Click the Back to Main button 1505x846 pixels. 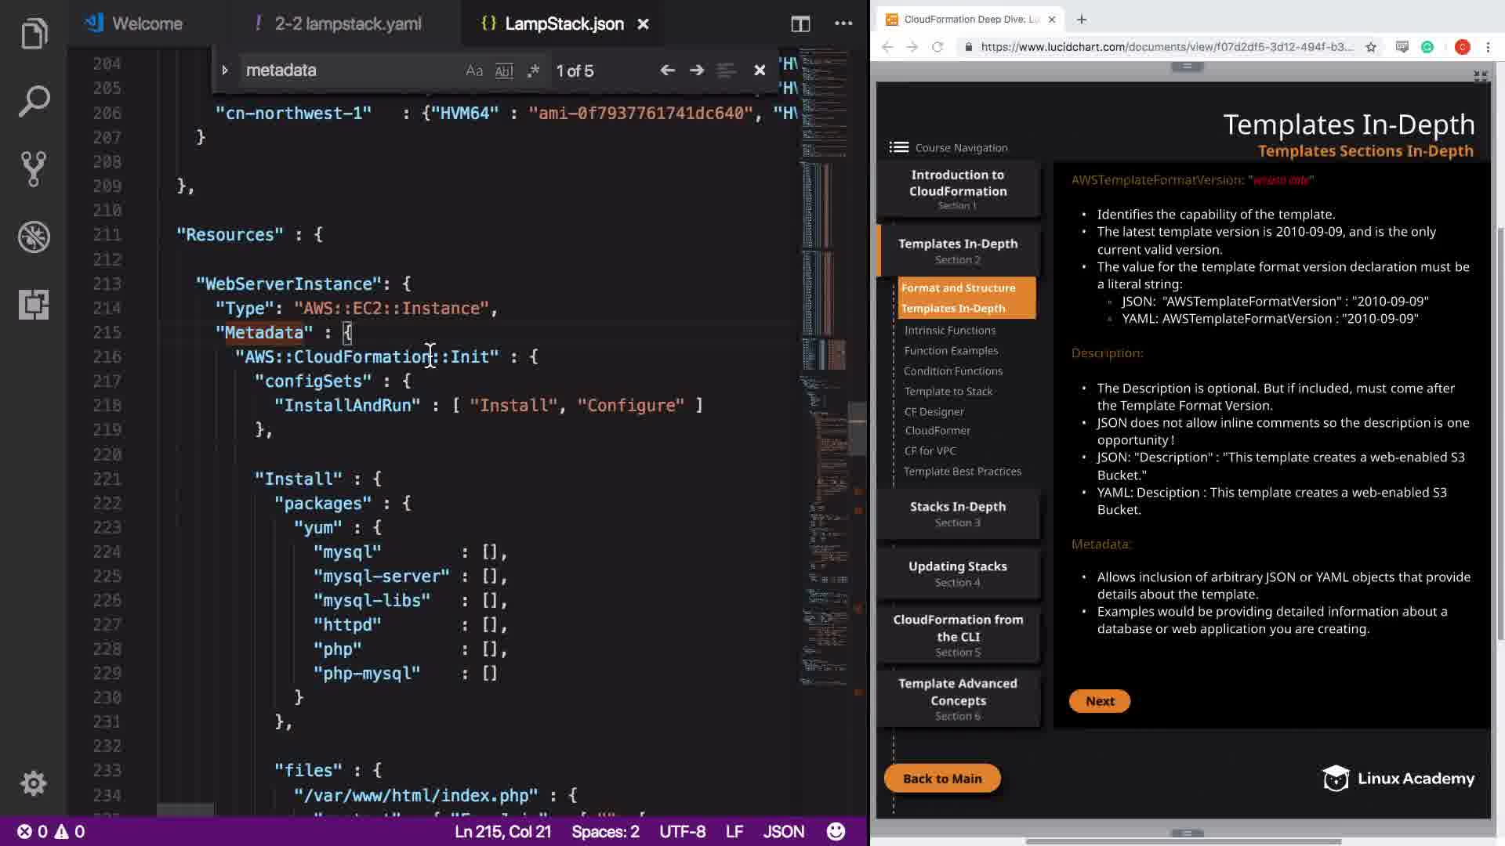click(x=941, y=778)
